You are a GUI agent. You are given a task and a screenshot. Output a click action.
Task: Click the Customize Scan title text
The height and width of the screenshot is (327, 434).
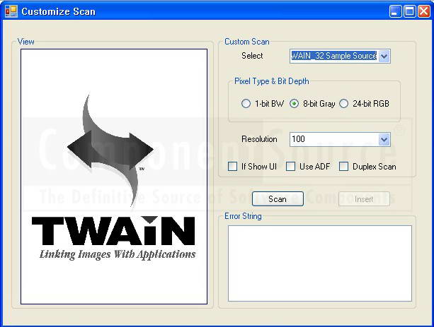pos(58,11)
